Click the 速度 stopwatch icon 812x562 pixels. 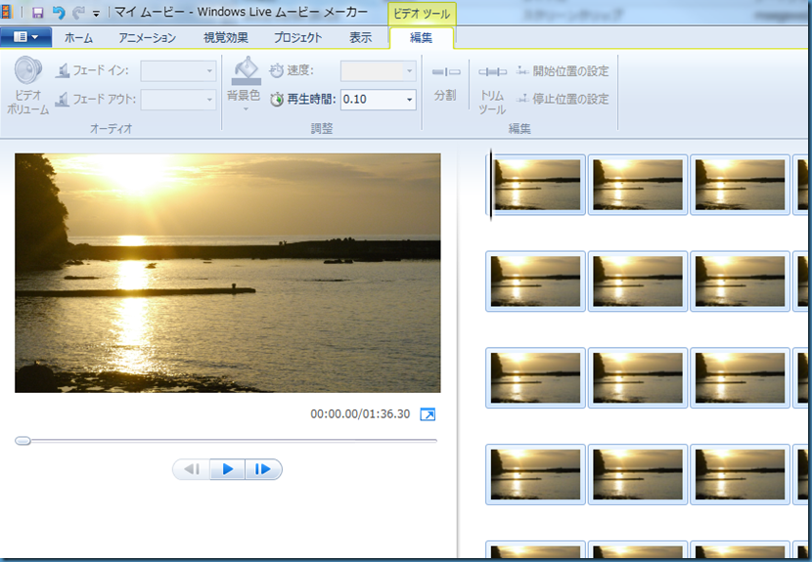pyautogui.click(x=277, y=70)
